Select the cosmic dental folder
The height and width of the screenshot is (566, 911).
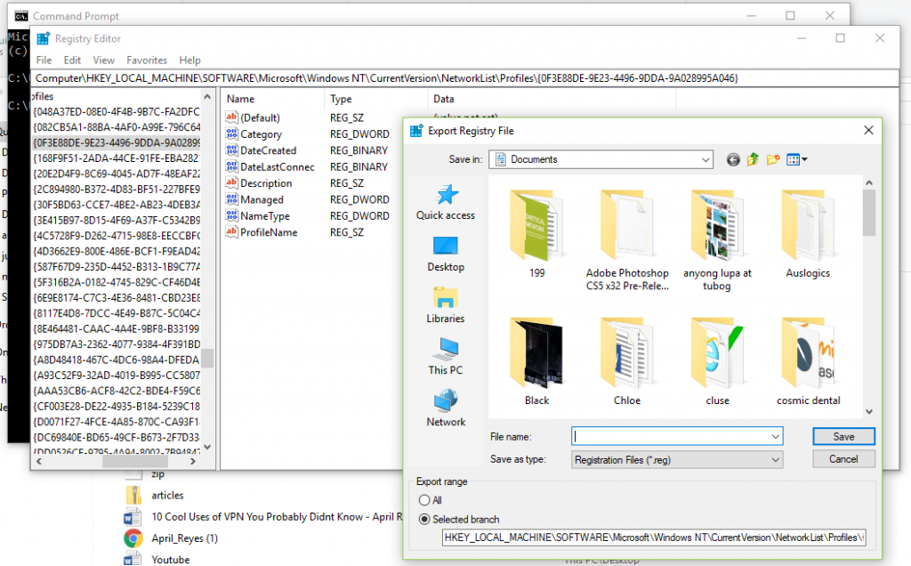tap(808, 361)
